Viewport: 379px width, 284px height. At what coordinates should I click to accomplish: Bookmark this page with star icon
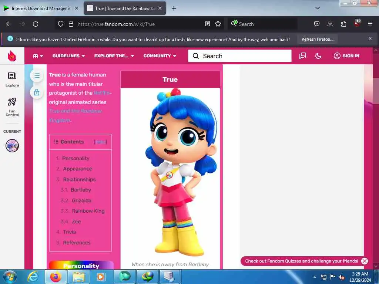(218, 24)
